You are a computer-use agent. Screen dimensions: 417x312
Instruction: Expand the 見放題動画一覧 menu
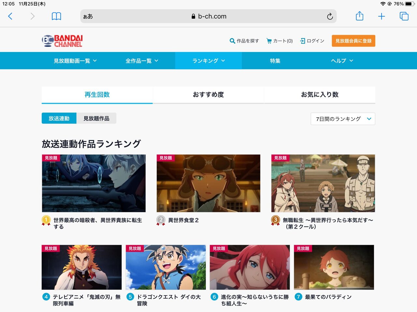(x=75, y=61)
